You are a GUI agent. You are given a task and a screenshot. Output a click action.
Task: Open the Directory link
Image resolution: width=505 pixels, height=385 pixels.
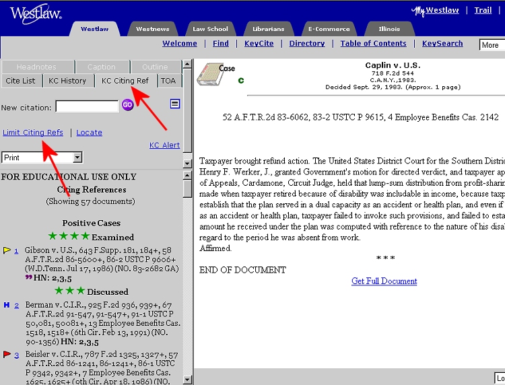(x=307, y=44)
